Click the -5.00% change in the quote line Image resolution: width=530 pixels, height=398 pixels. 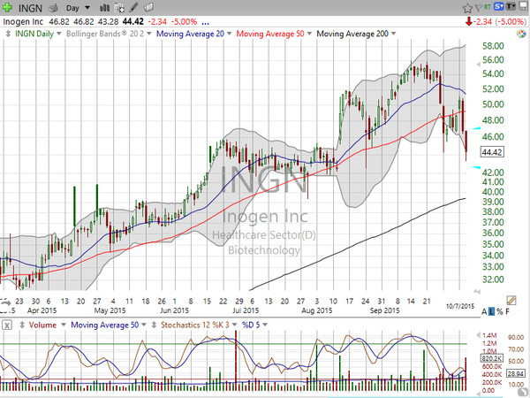pyautogui.click(x=184, y=21)
